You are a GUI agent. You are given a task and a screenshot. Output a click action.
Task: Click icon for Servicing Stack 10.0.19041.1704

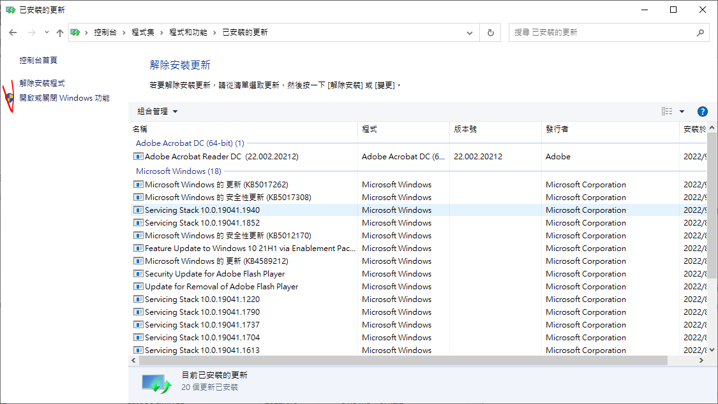(138, 338)
